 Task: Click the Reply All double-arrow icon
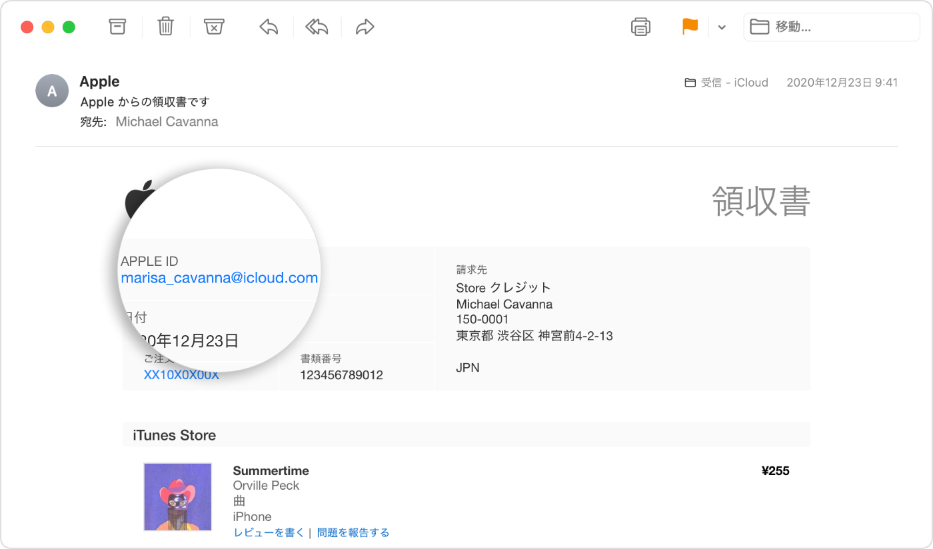pos(317,27)
